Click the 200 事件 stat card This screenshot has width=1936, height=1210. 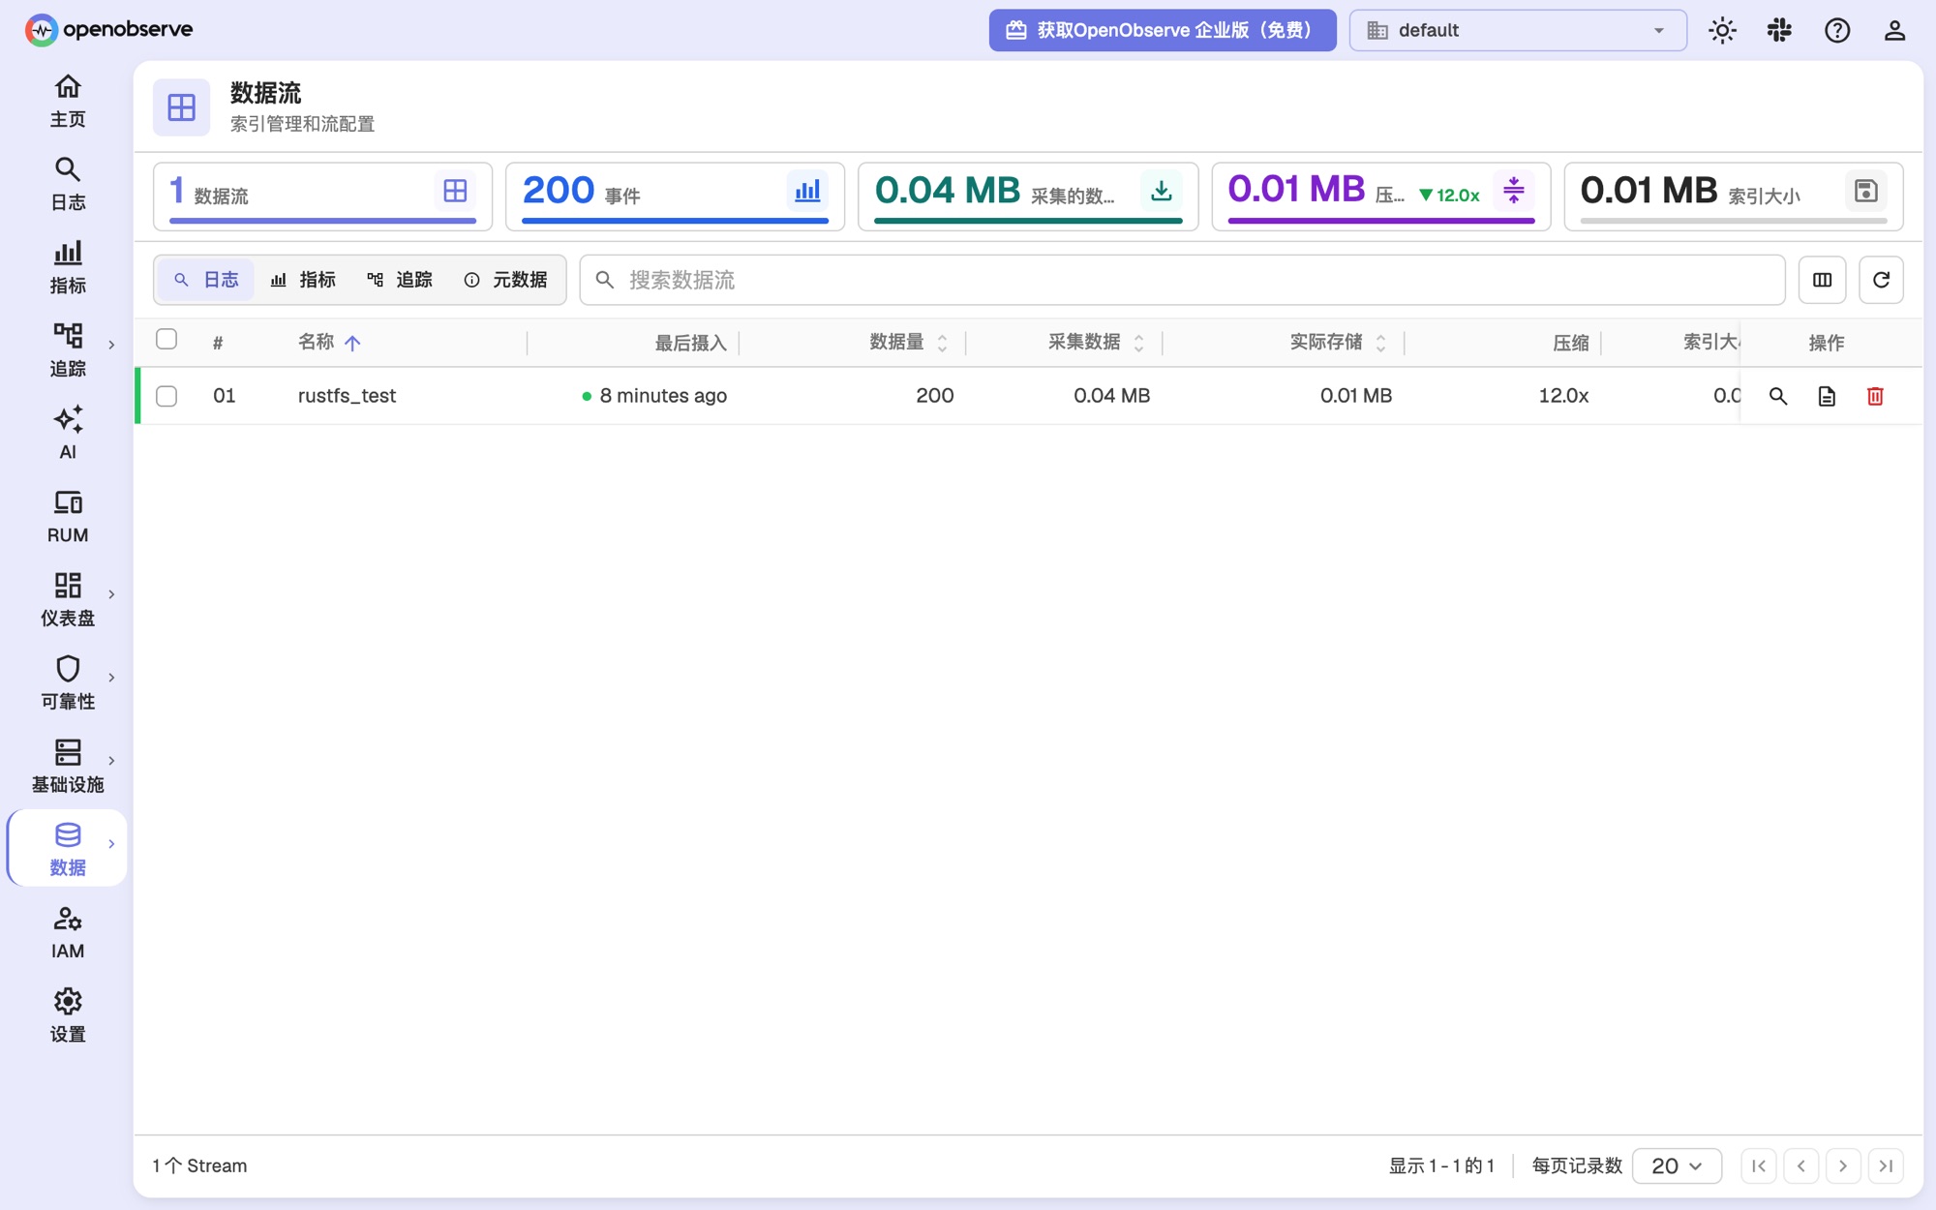click(675, 197)
